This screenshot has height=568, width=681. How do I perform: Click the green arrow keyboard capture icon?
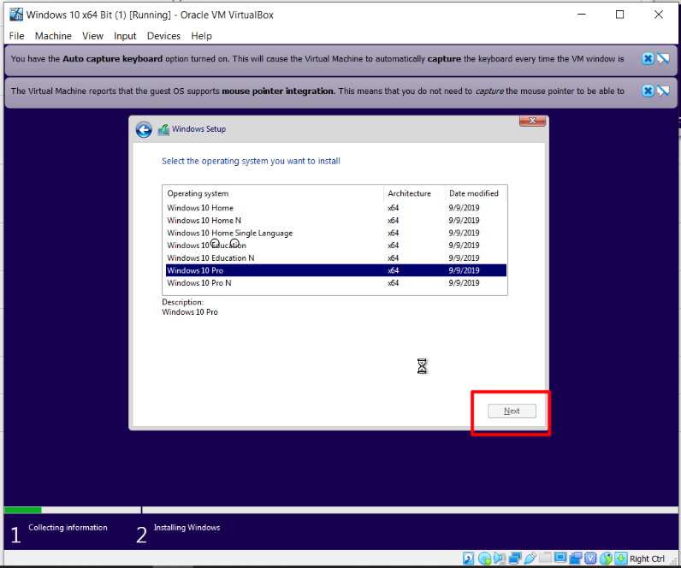coord(620,559)
